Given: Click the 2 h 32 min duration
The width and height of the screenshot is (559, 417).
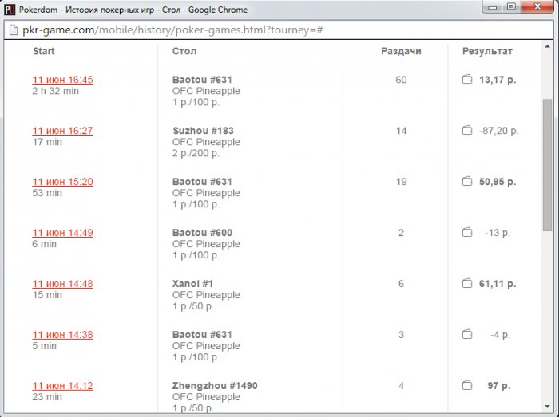Looking at the screenshot, I should tap(55, 91).
